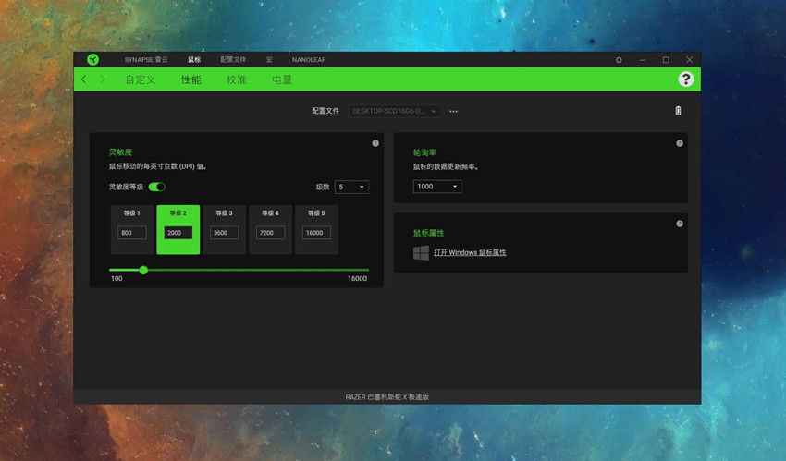Open the NANOLEAF menu item
Screen dimensions: 786x461
tap(308, 60)
